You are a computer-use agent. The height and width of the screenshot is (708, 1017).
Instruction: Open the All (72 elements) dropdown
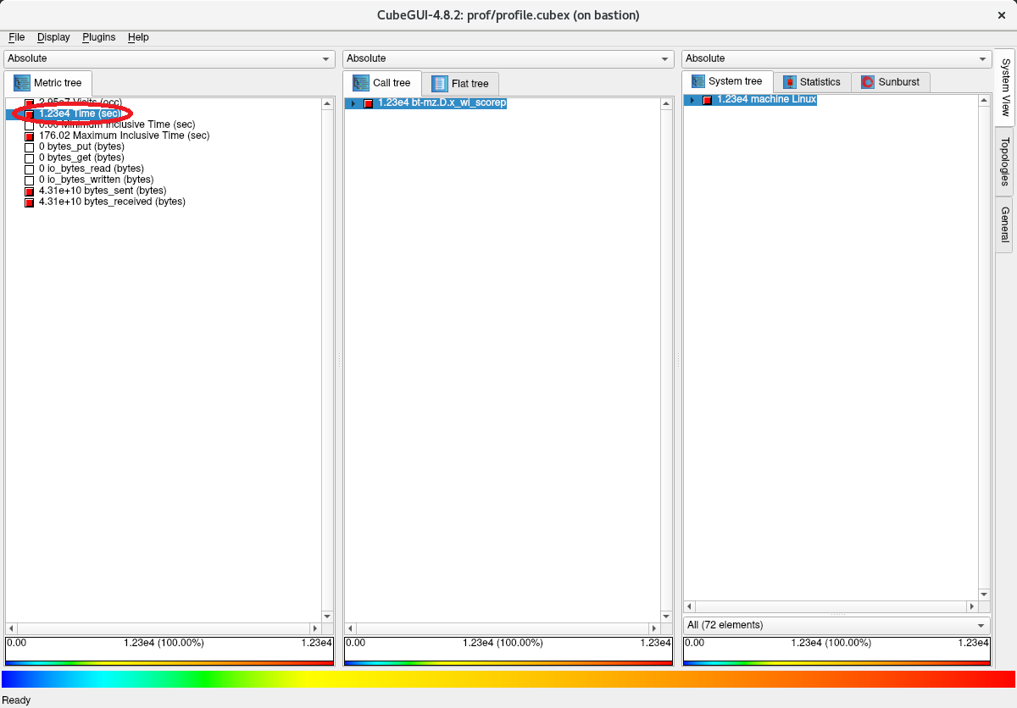pyautogui.click(x=836, y=625)
